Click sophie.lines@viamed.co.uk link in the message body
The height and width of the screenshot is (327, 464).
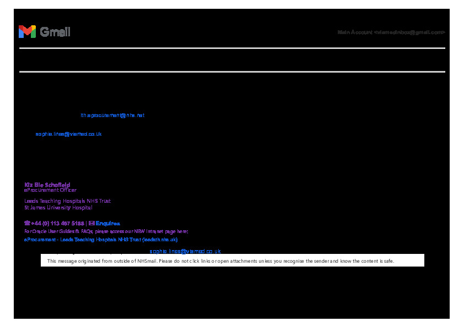[x=68, y=134]
